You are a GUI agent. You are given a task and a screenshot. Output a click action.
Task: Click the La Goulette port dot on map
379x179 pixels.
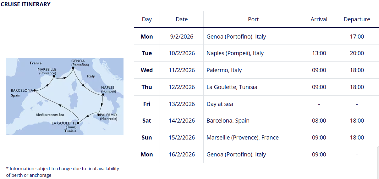point(78,123)
